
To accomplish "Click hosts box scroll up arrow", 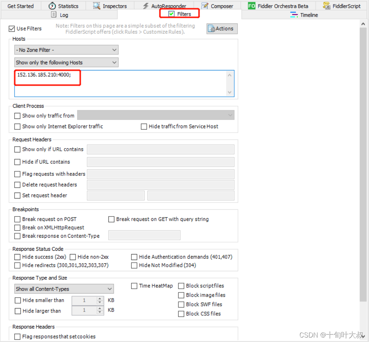I will click(230, 75).
